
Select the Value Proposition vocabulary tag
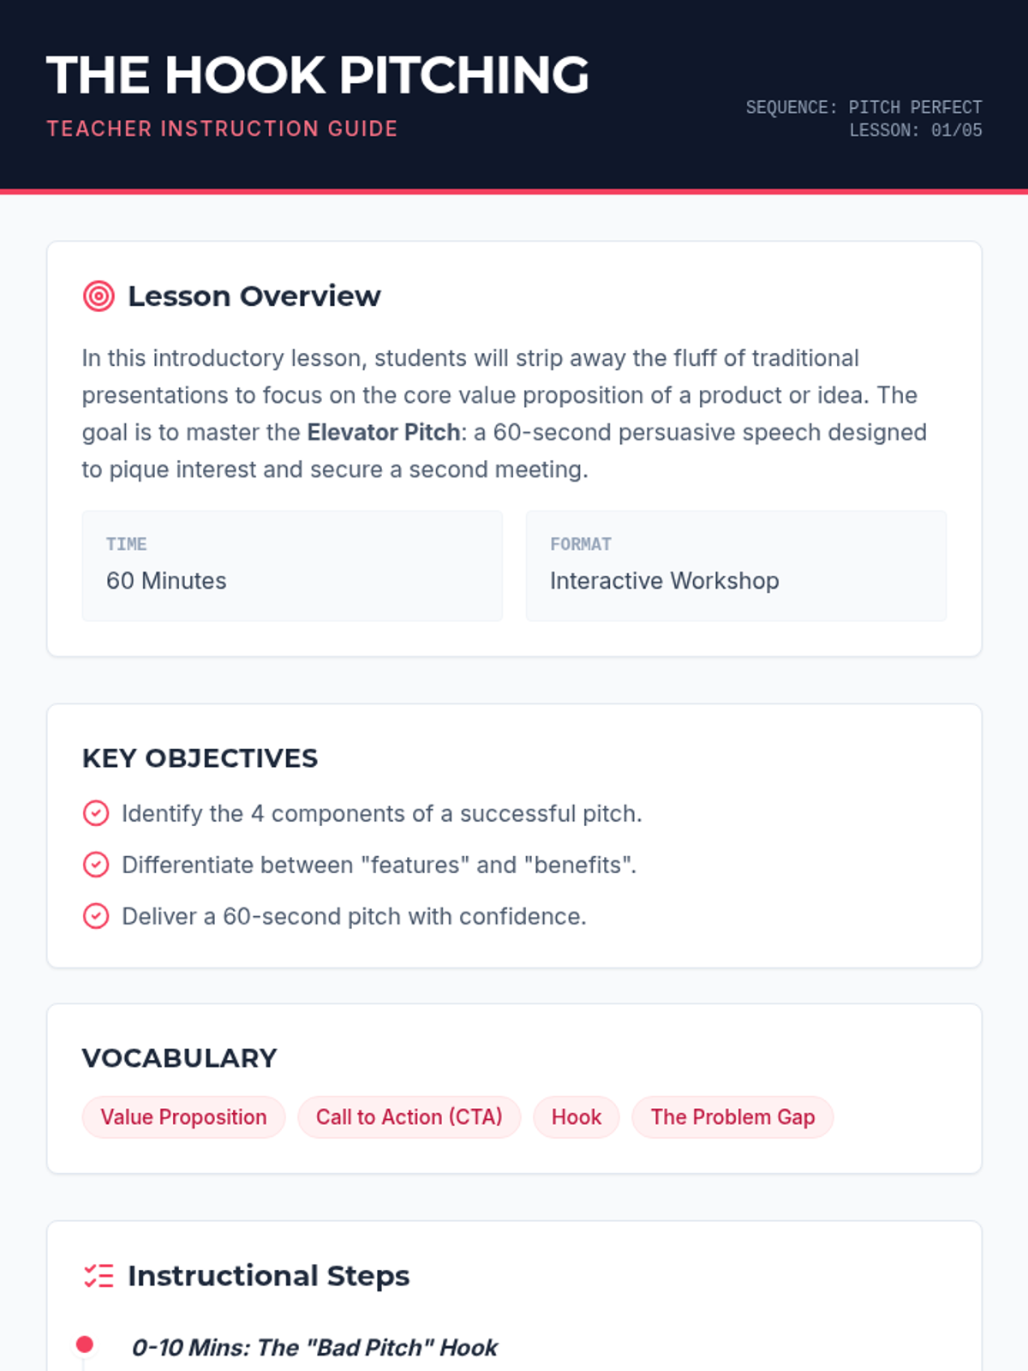(x=183, y=1117)
